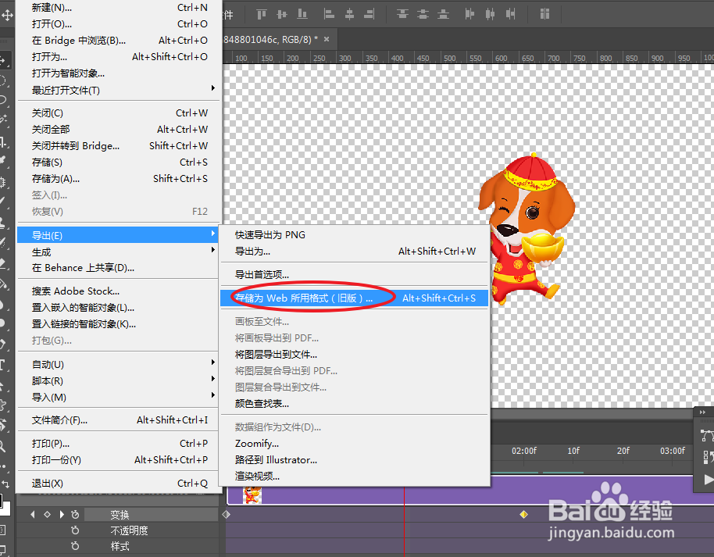Select 存储为(A)... menu item
This screenshot has width=714, height=557.
(119, 179)
